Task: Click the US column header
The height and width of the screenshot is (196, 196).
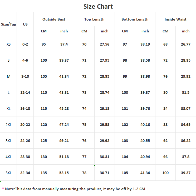Action: coord(25,24)
